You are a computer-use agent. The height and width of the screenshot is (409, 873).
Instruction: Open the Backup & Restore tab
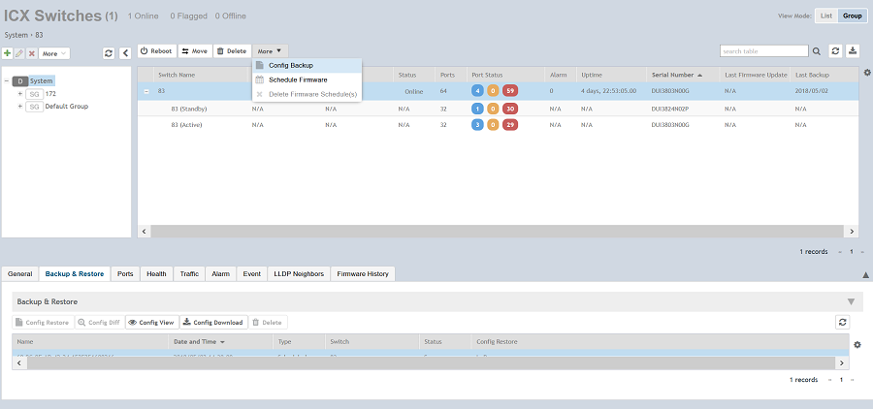pyautogui.click(x=75, y=273)
